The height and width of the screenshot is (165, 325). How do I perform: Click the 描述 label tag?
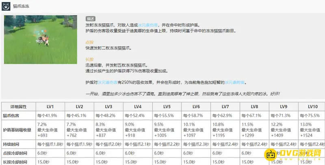coord(90,19)
